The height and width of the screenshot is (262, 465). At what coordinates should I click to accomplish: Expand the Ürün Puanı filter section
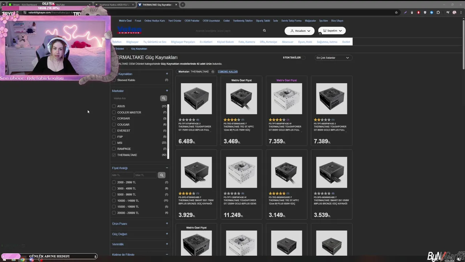click(x=167, y=223)
